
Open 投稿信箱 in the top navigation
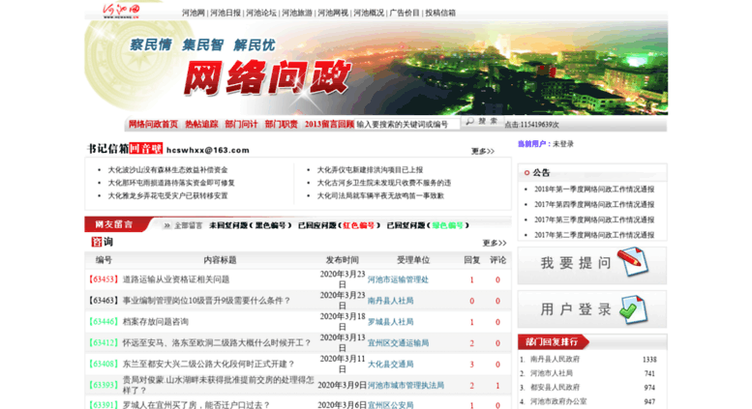[440, 13]
